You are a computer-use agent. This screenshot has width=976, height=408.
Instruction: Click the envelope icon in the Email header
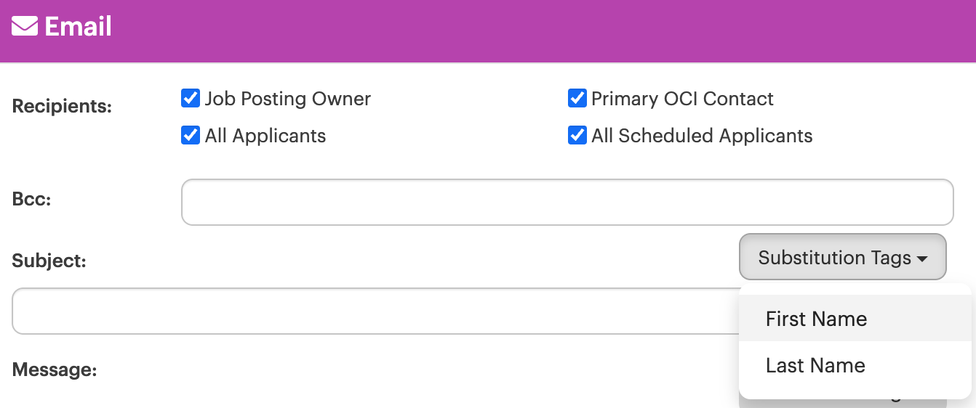(25, 27)
